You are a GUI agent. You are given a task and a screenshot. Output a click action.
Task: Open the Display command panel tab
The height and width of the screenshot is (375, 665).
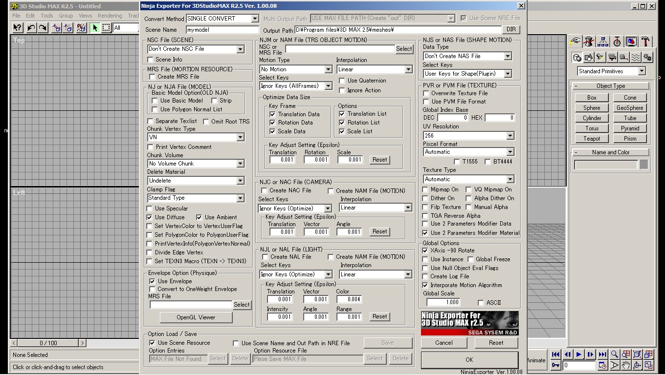(631, 42)
